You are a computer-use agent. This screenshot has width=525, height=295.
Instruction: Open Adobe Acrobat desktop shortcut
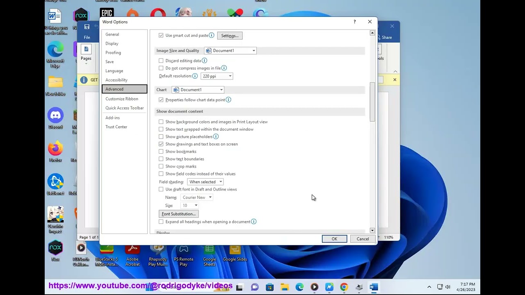tap(132, 254)
